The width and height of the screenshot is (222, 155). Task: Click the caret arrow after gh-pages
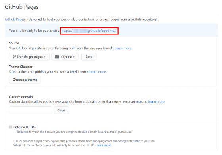(44, 57)
